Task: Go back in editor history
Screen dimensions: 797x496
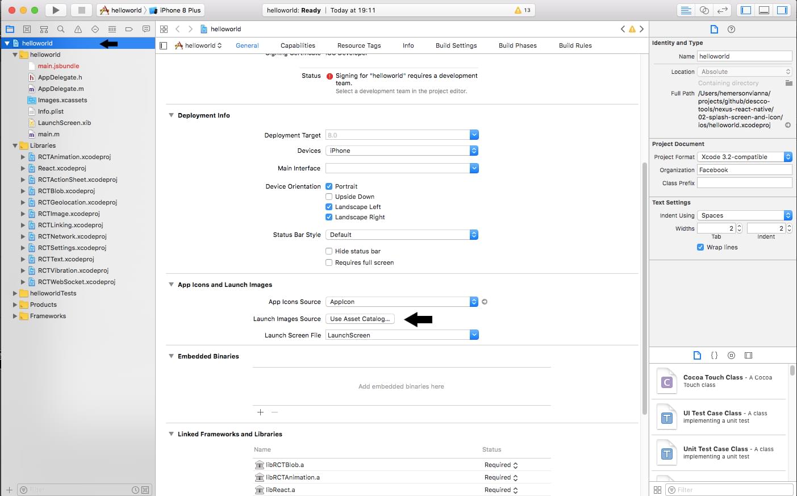Action: pyautogui.click(x=177, y=29)
